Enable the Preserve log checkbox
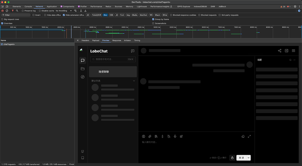This screenshot has height=166, width=302. (x=22, y=11)
